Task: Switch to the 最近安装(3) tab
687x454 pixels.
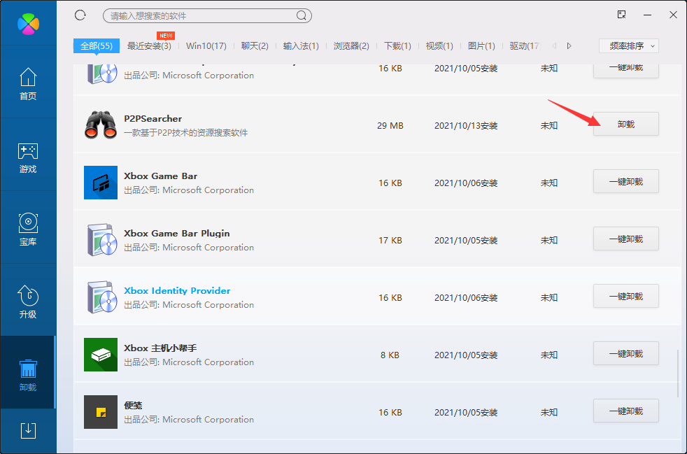Action: click(149, 46)
